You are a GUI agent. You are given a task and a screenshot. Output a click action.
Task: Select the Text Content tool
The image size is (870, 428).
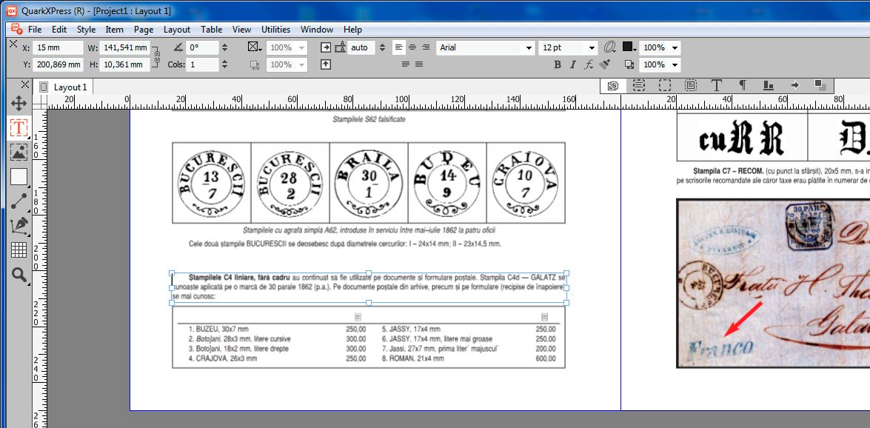point(19,127)
